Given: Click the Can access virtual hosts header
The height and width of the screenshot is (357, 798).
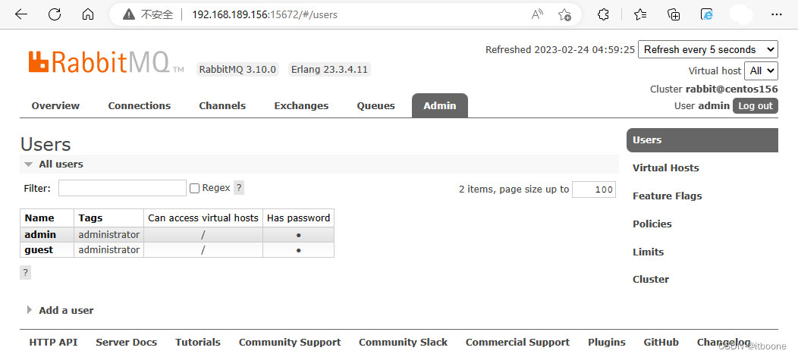Looking at the screenshot, I should coord(203,218).
